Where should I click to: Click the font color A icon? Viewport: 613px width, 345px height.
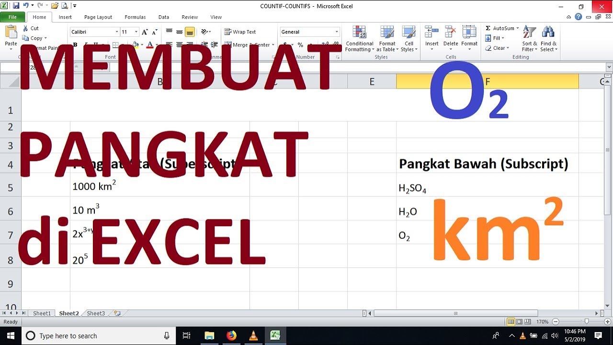(x=150, y=45)
